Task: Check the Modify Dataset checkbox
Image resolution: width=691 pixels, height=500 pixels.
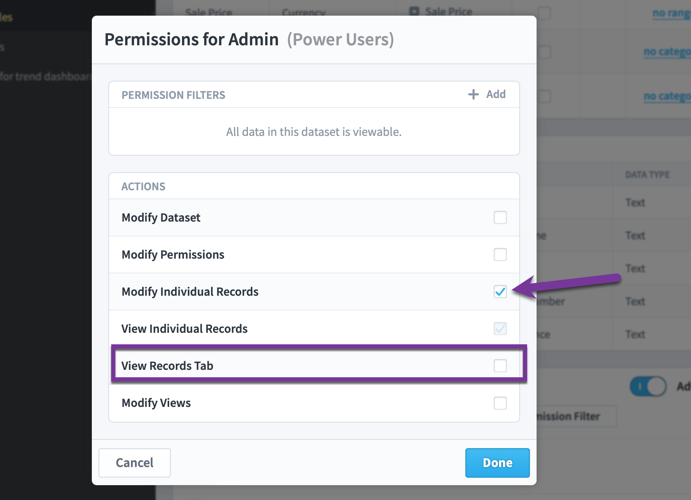Action: [x=500, y=217]
